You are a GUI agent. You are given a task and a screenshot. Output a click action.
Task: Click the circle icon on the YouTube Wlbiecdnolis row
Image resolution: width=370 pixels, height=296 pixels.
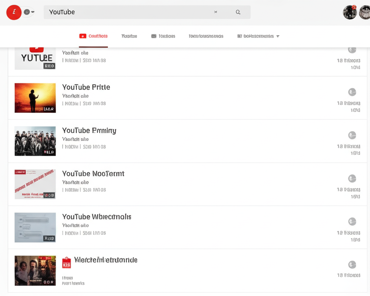pyautogui.click(x=352, y=221)
